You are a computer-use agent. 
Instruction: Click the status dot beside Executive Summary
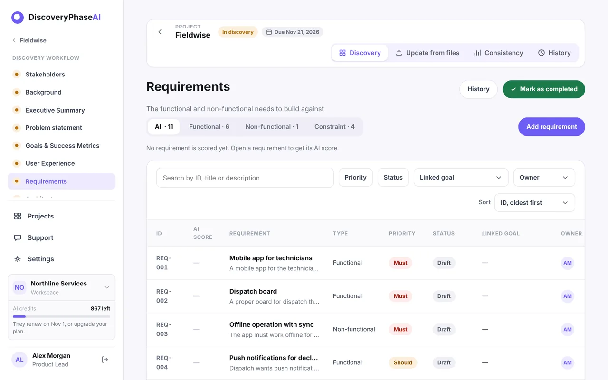[x=17, y=110]
